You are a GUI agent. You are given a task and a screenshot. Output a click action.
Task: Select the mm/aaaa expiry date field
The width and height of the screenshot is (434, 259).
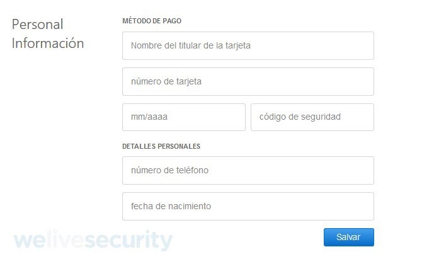(183, 117)
